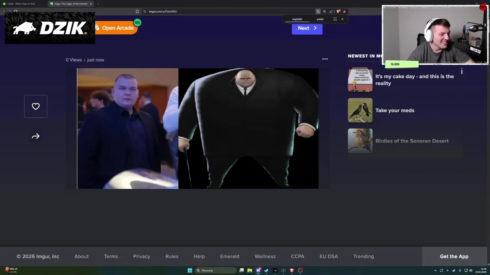Click the volume icon in system tray

(470, 270)
